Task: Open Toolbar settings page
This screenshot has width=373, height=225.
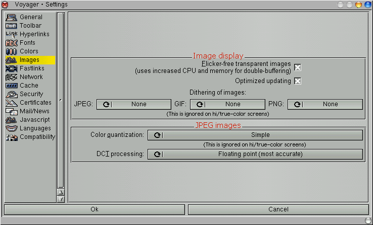Action: tap(30, 26)
